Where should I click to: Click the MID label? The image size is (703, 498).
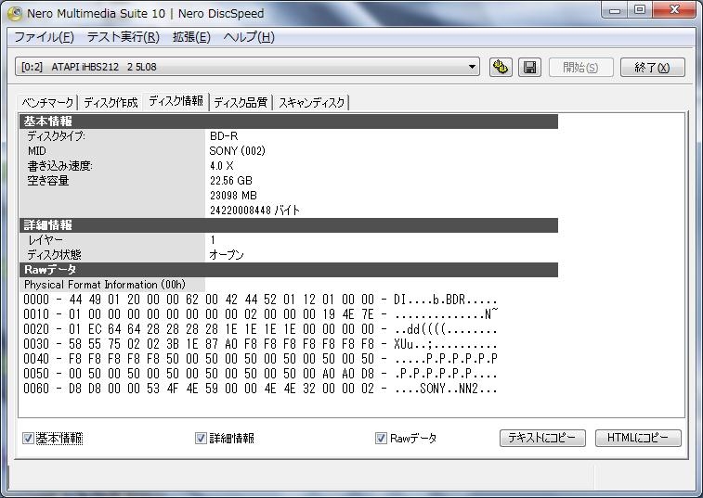point(36,151)
